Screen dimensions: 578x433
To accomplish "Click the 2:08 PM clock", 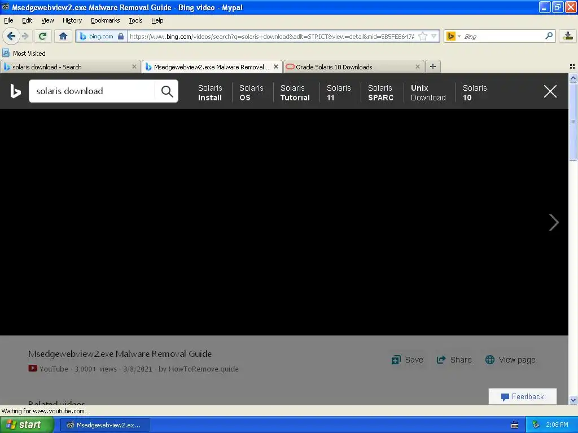I will 557,425.
